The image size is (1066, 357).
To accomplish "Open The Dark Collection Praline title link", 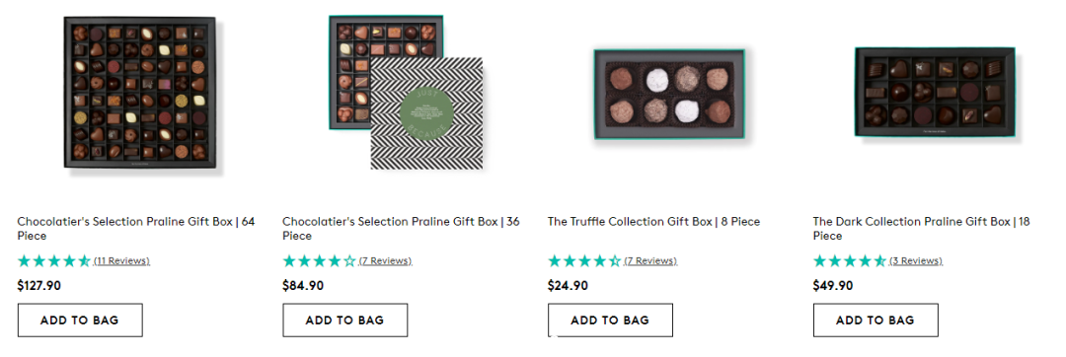I will 922,229.
